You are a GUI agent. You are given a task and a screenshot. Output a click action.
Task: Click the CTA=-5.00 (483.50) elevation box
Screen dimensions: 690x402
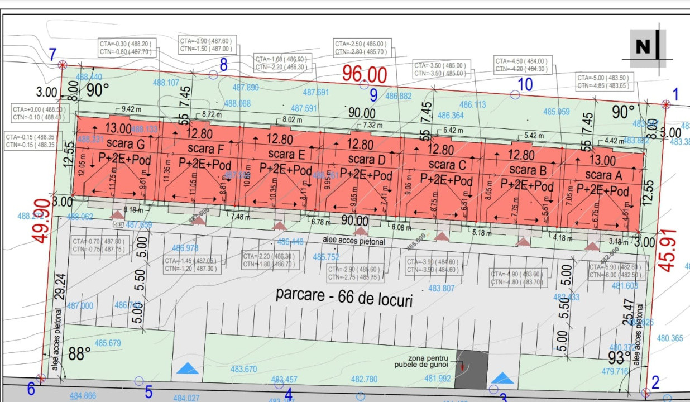(603, 82)
